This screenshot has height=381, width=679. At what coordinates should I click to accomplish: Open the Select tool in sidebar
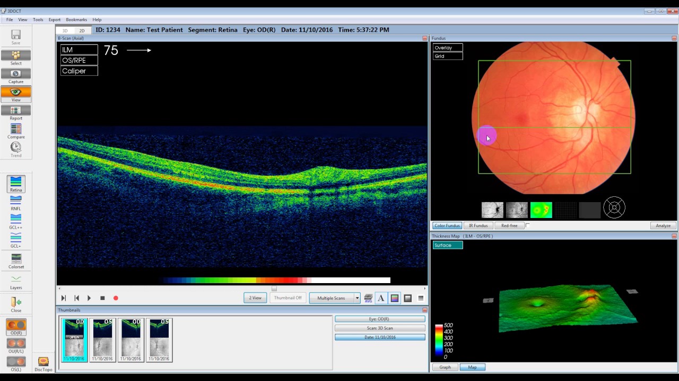16,55
